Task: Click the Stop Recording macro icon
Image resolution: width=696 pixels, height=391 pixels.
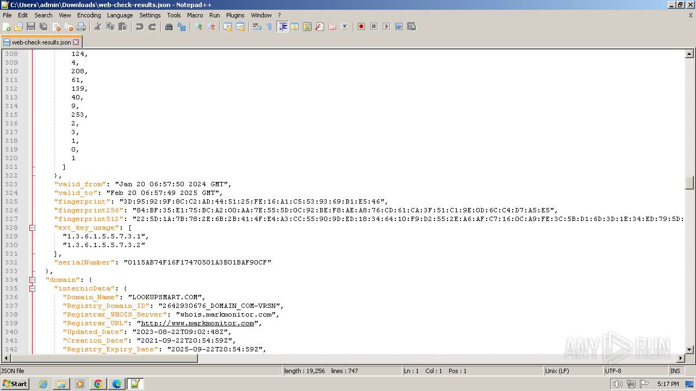Action: [x=374, y=27]
